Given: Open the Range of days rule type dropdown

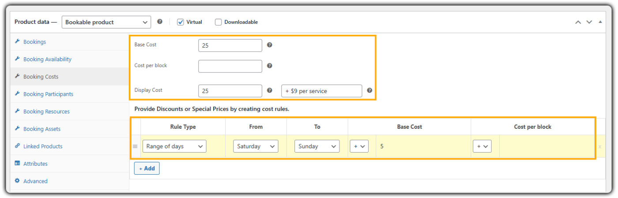Looking at the screenshot, I should [174, 146].
